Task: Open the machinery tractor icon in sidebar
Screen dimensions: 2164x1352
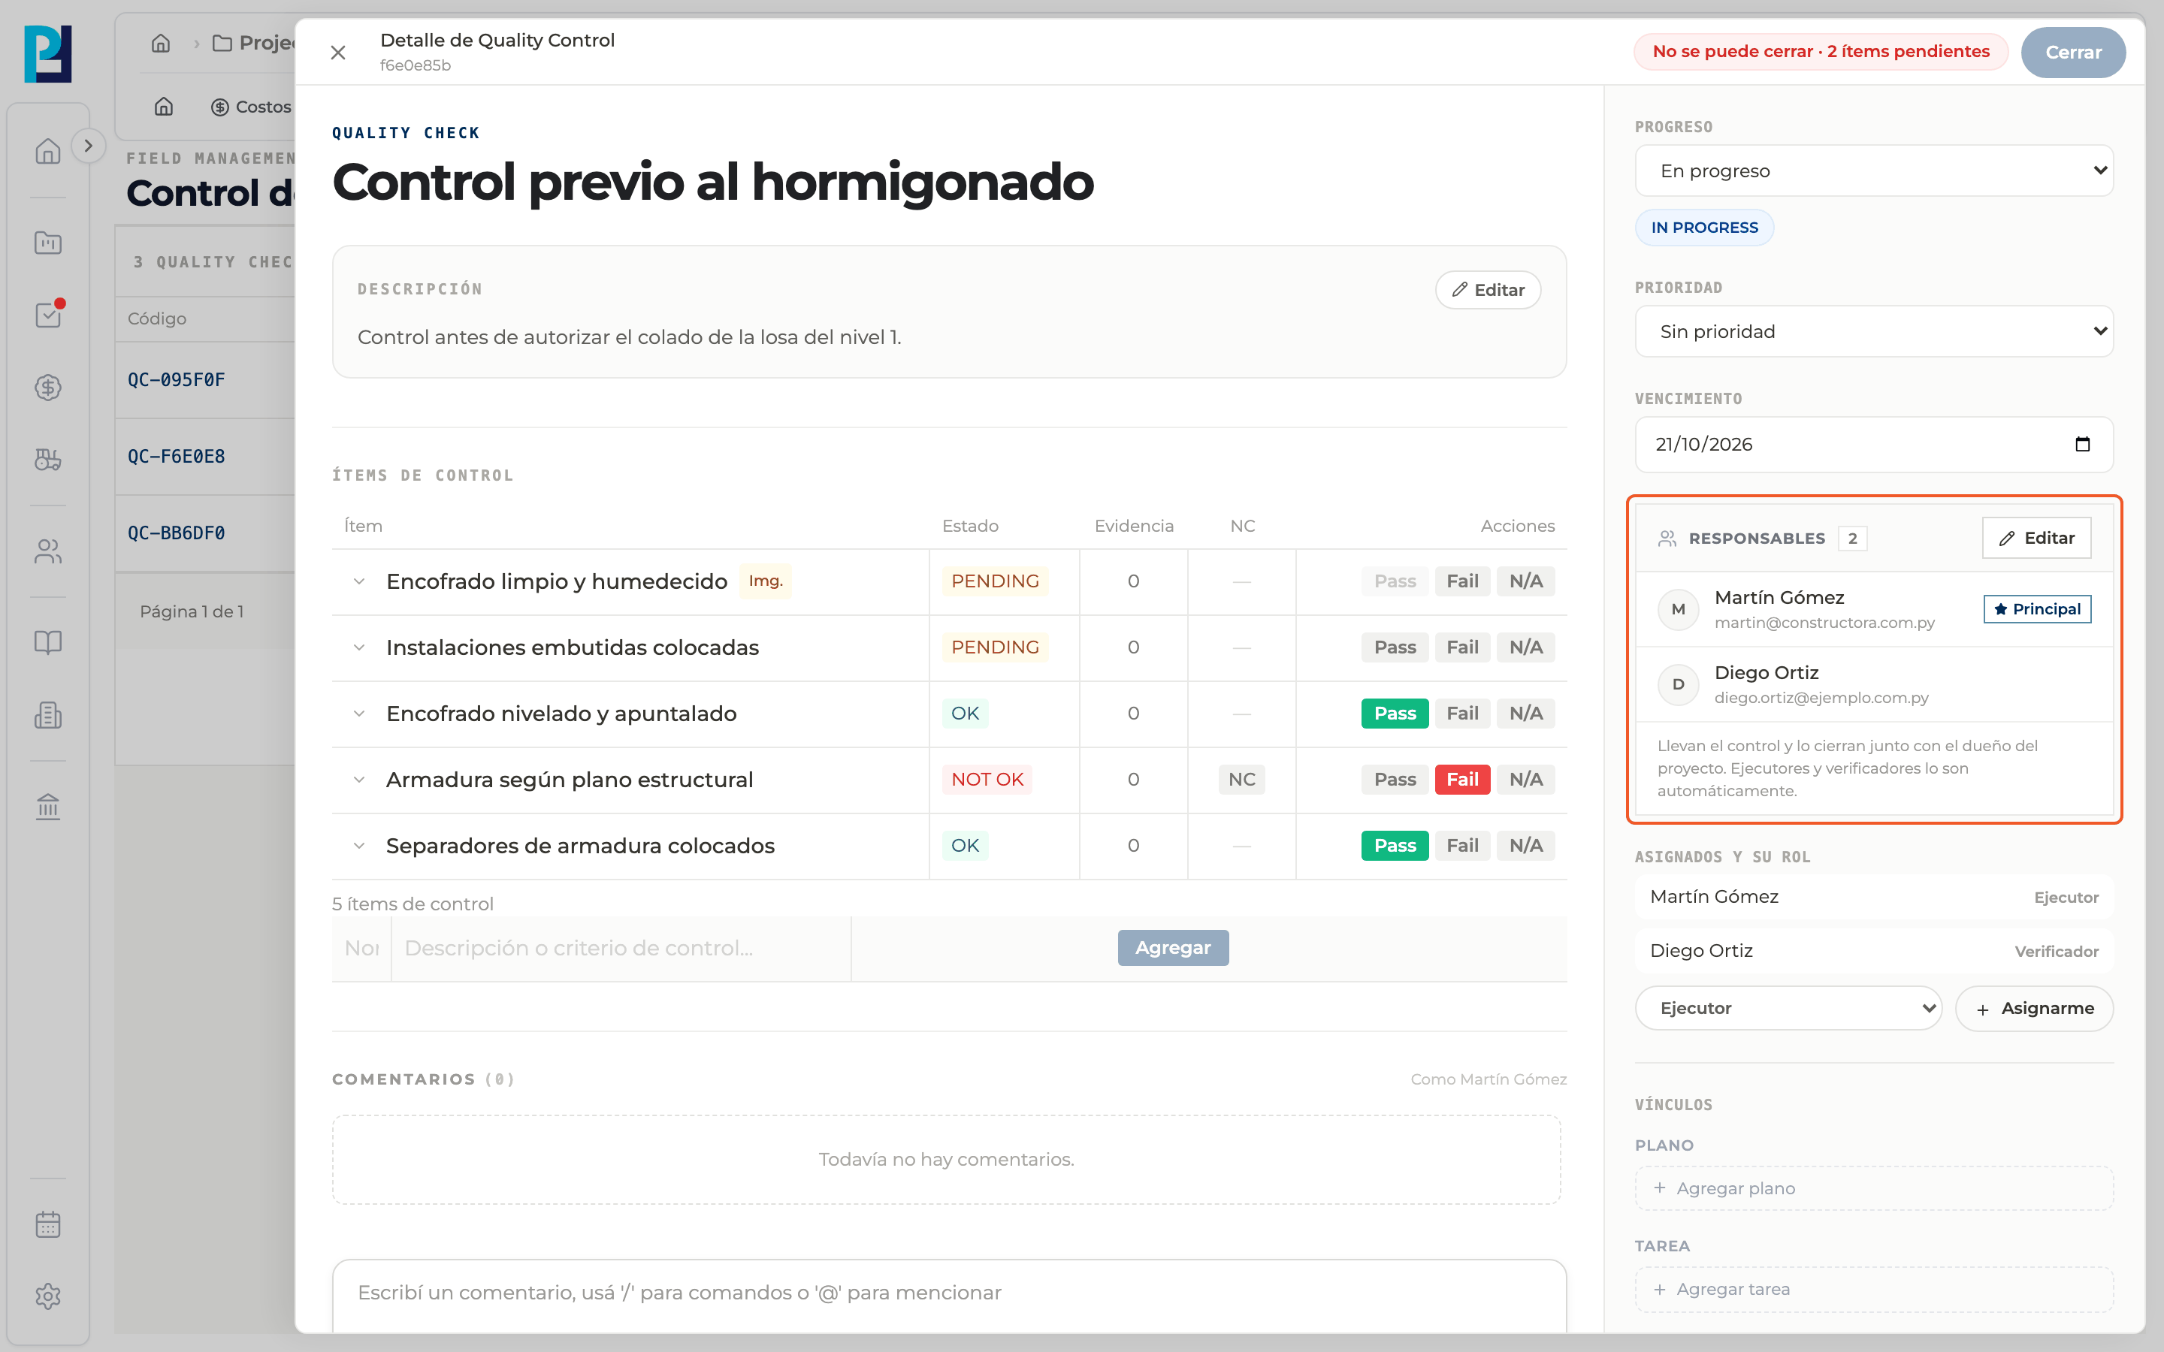Action: coord(48,460)
